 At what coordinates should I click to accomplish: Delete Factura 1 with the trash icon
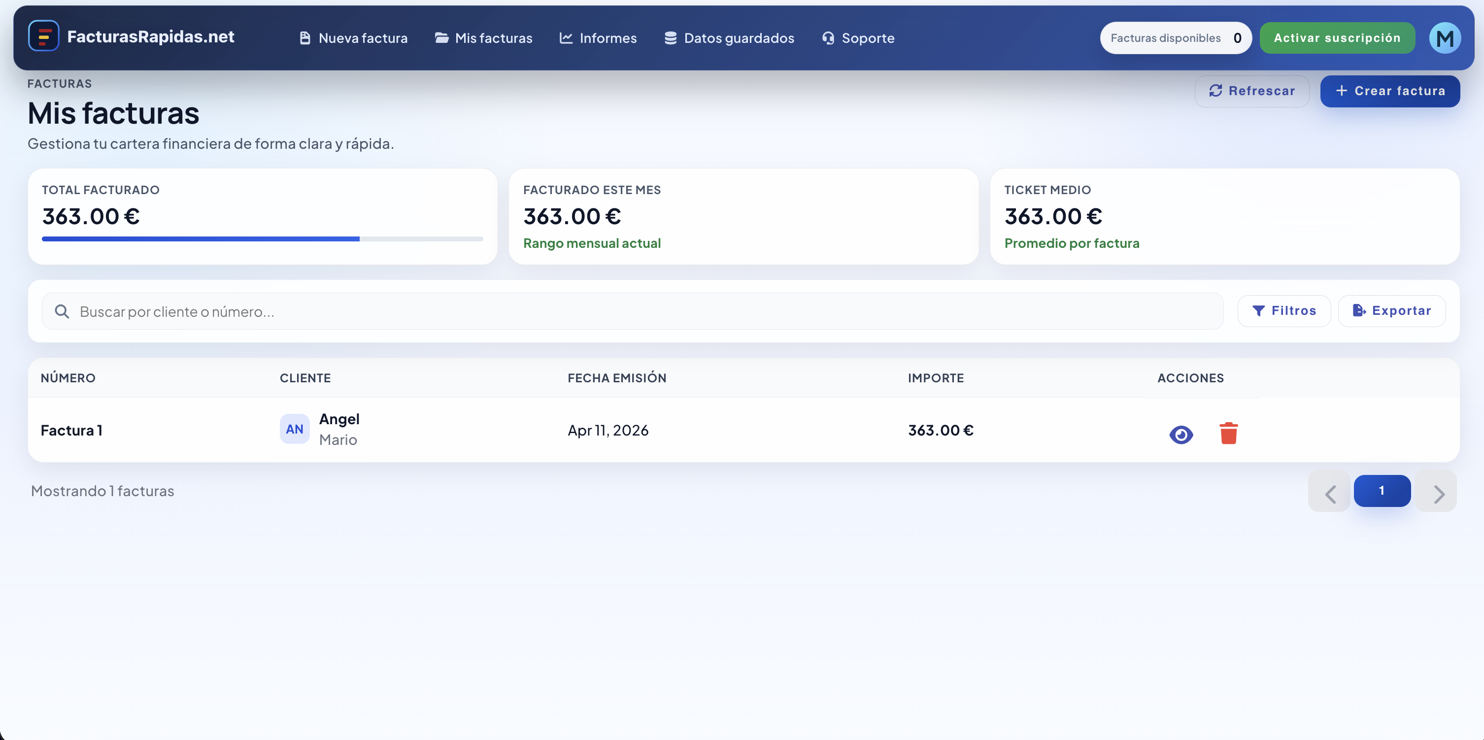click(x=1228, y=433)
